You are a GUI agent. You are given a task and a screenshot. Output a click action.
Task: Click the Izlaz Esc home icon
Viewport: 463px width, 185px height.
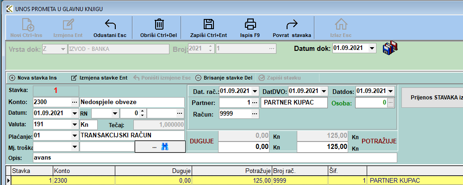(x=341, y=24)
